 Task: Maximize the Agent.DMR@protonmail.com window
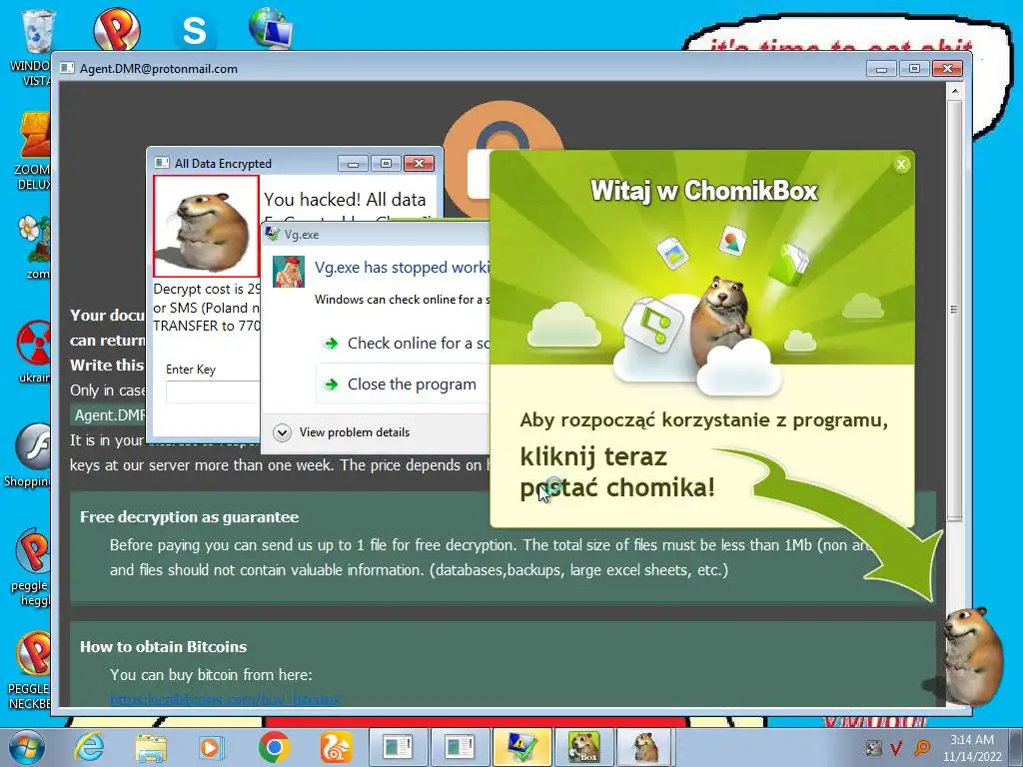coord(915,68)
